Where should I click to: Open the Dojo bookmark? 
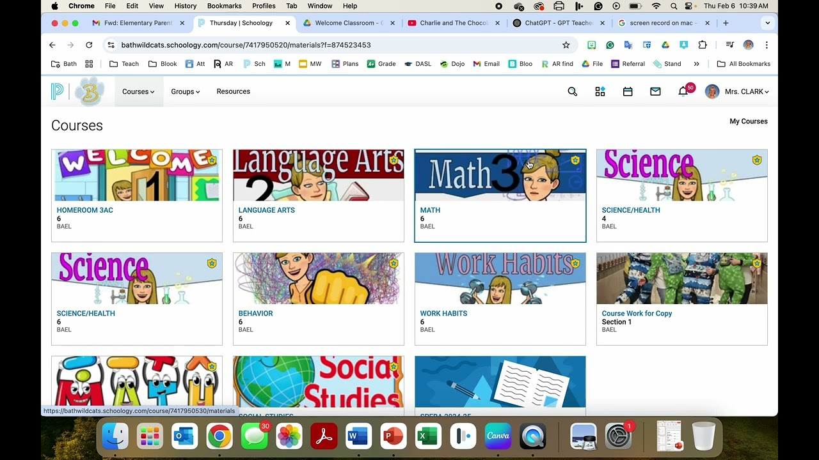[x=452, y=64]
